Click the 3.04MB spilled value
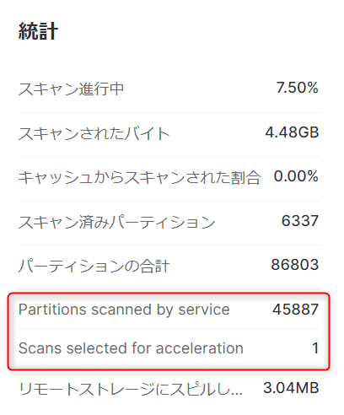 pyautogui.click(x=291, y=388)
